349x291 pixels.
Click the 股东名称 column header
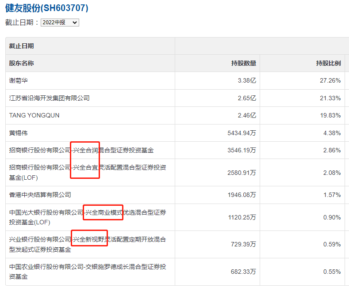click(21, 63)
